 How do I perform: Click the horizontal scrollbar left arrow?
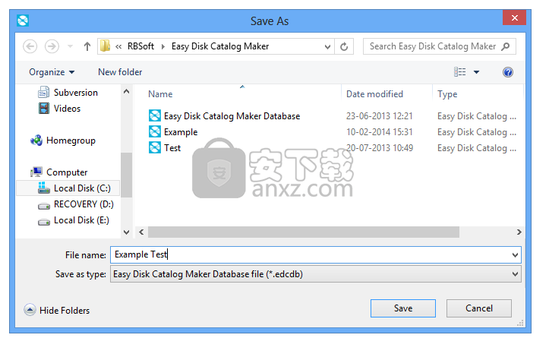pos(141,232)
